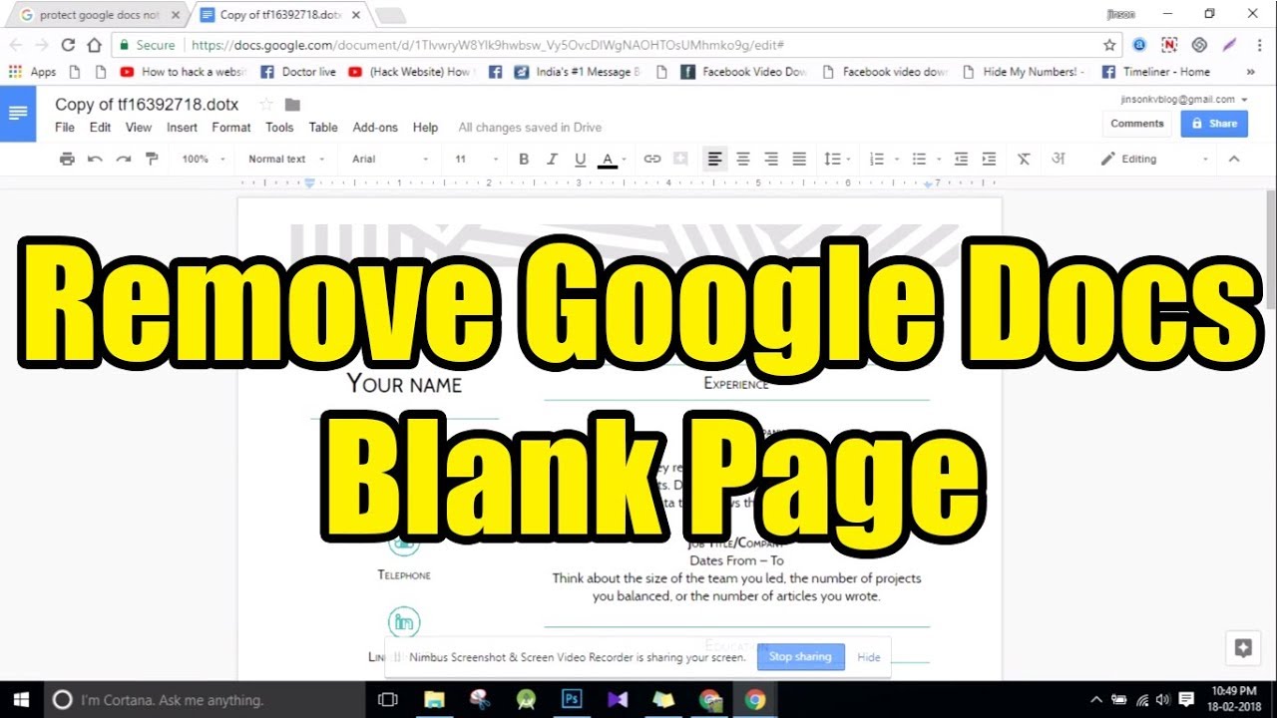1277x718 pixels.
Task: Select the paint format tool
Action: tap(152, 159)
